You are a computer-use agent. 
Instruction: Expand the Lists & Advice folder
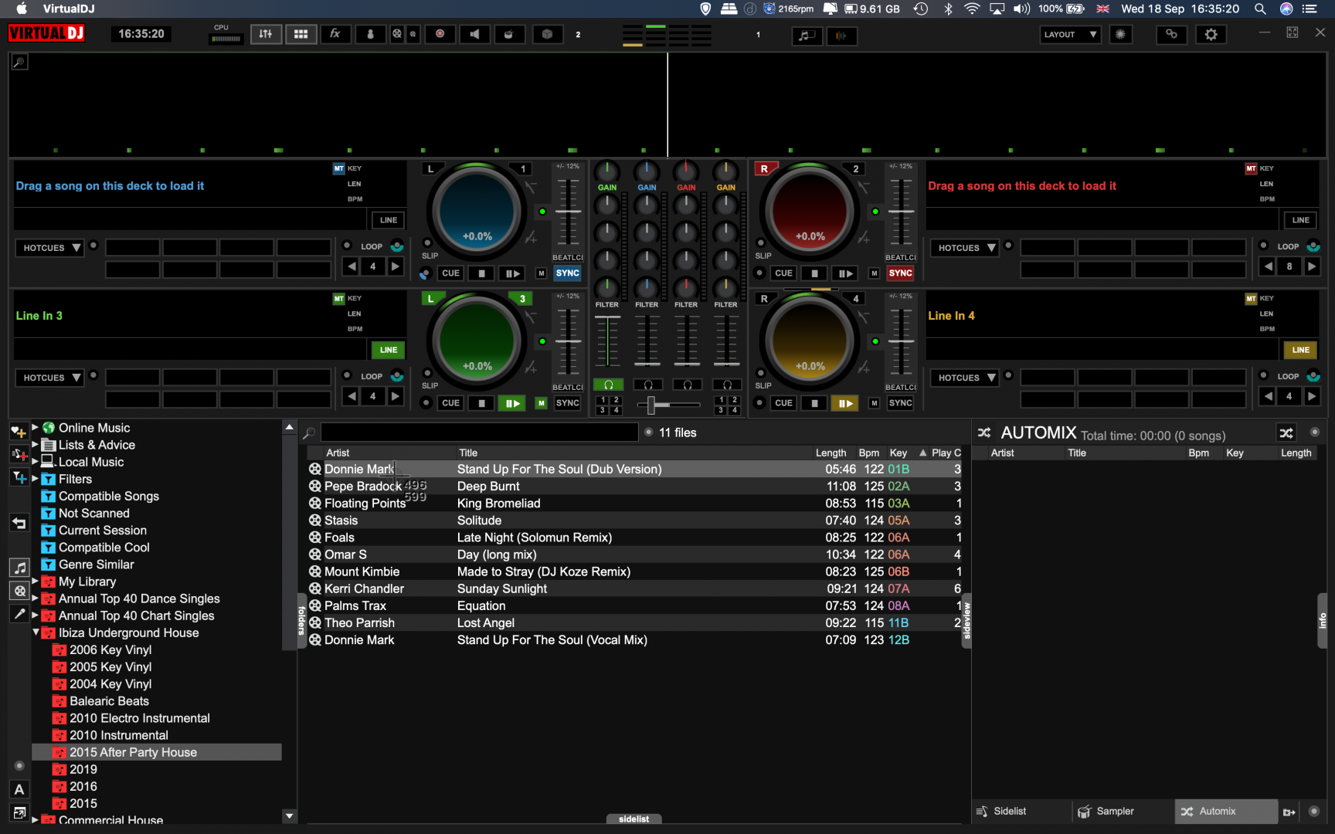[35, 444]
